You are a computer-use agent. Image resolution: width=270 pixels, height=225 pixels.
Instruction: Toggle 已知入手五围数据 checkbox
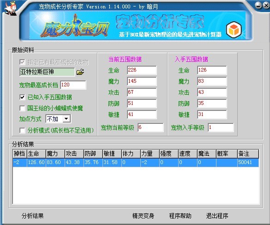coord(22,97)
